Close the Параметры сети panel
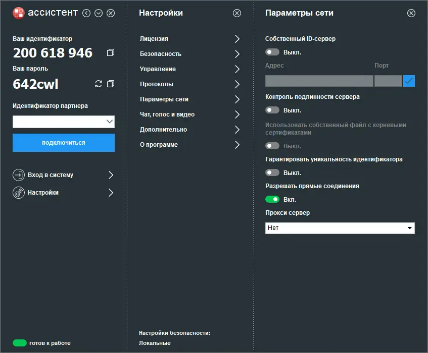This screenshot has height=353, width=428. [x=411, y=13]
